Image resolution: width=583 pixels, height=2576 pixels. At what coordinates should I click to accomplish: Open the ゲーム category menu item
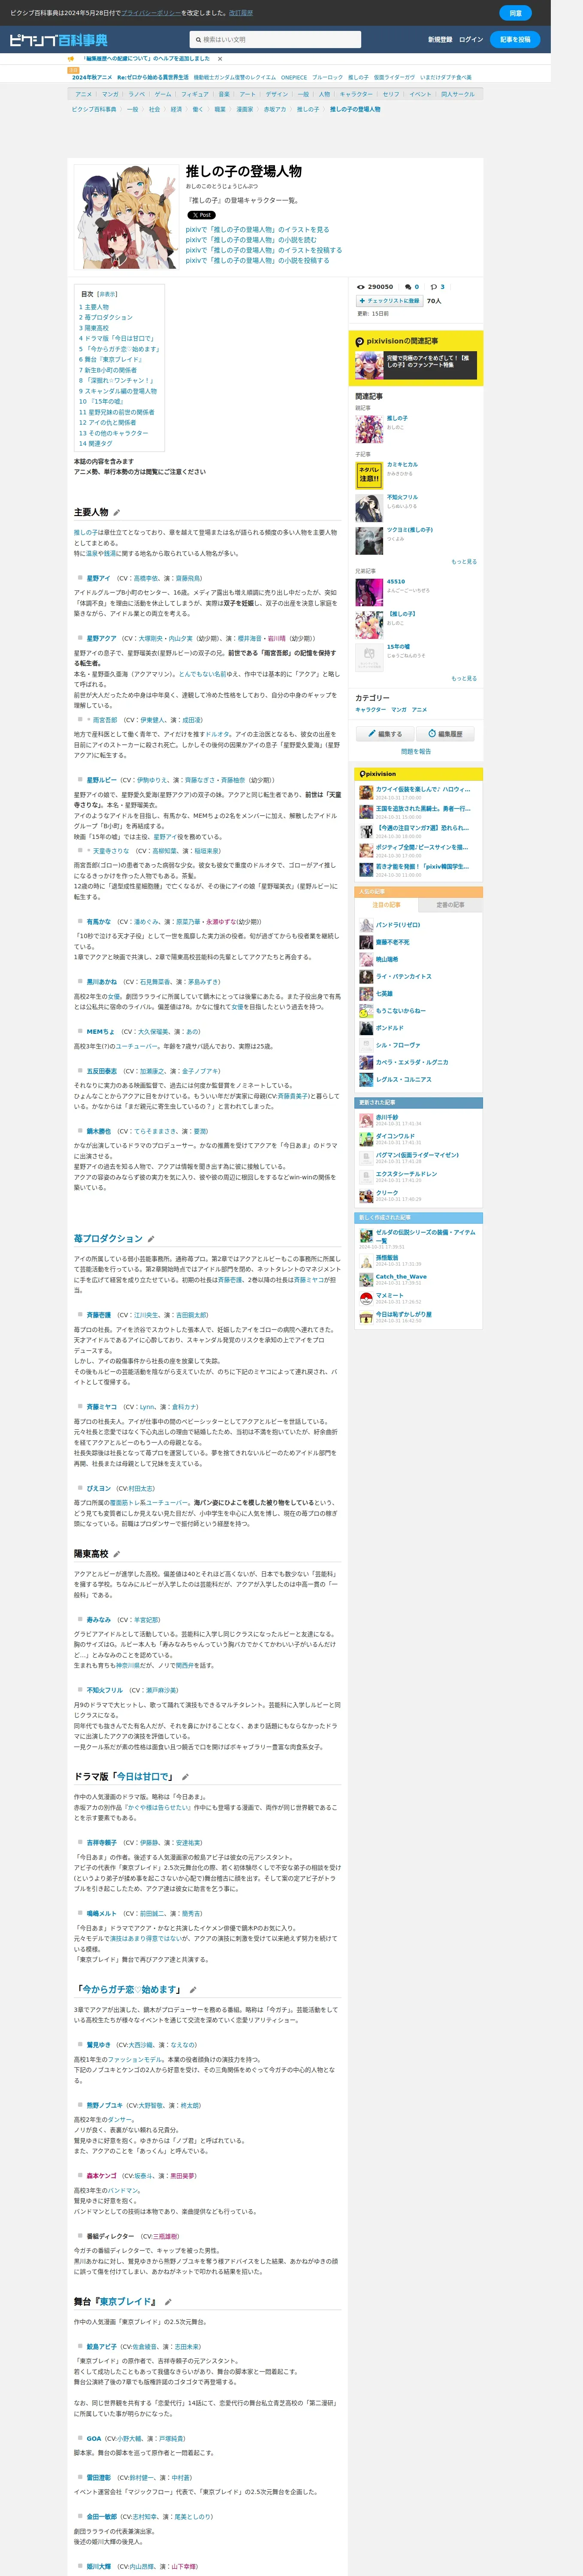(162, 94)
